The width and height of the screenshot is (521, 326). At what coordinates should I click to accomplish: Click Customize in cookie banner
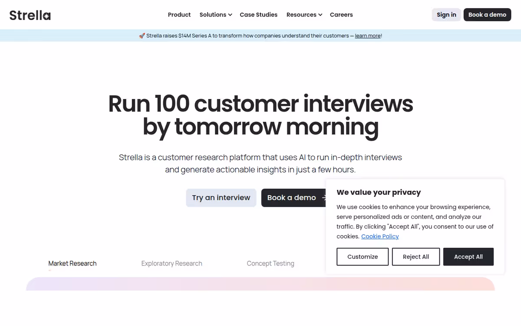coord(363,257)
